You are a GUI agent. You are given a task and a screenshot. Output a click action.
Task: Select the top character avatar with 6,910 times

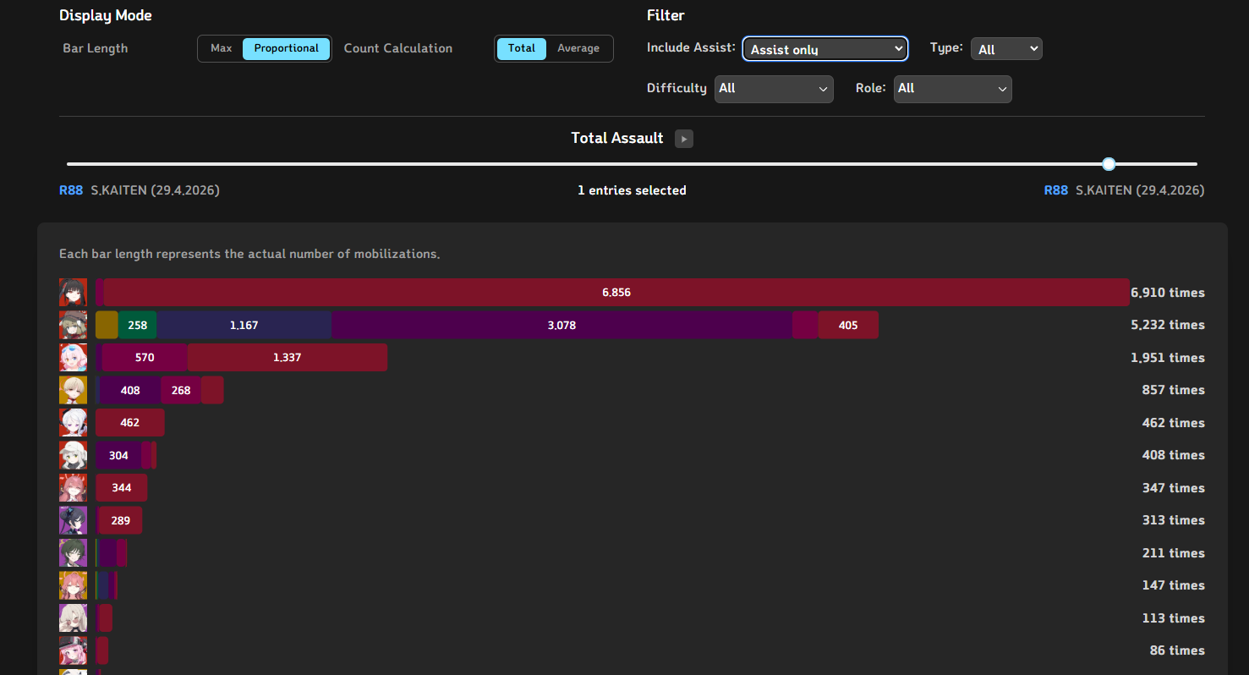point(73,293)
